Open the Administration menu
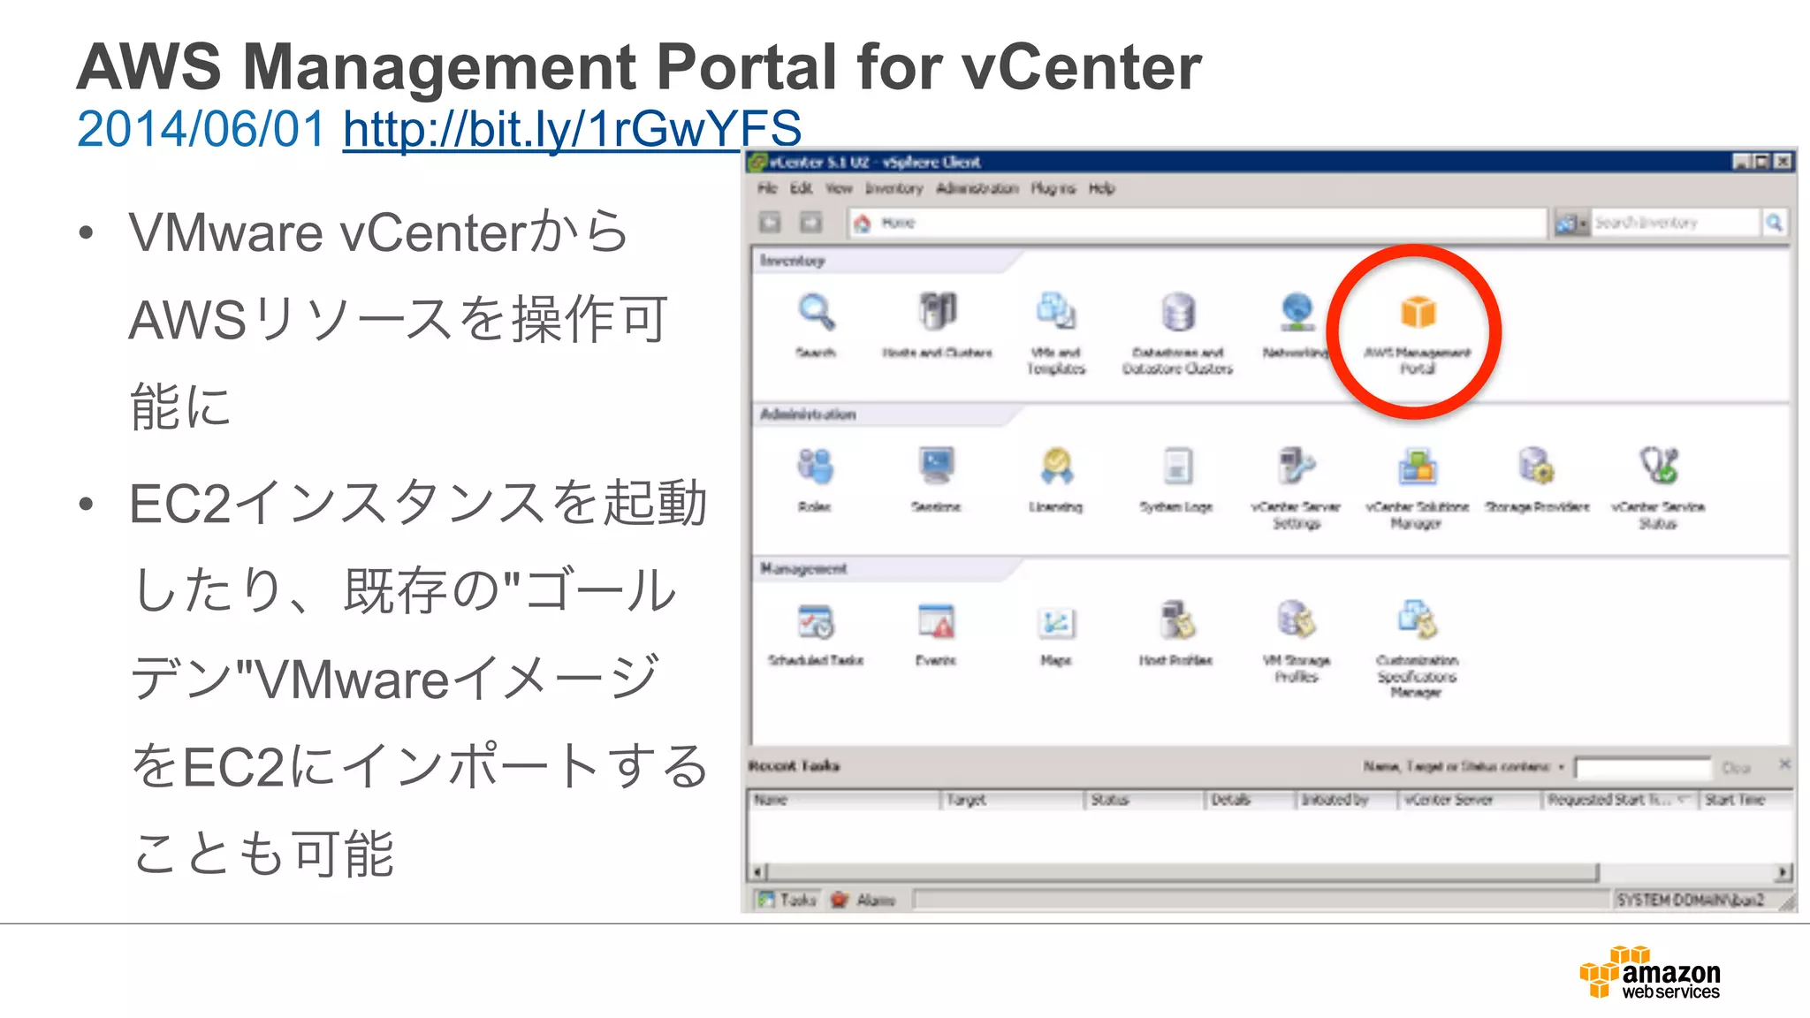 pos(977,188)
